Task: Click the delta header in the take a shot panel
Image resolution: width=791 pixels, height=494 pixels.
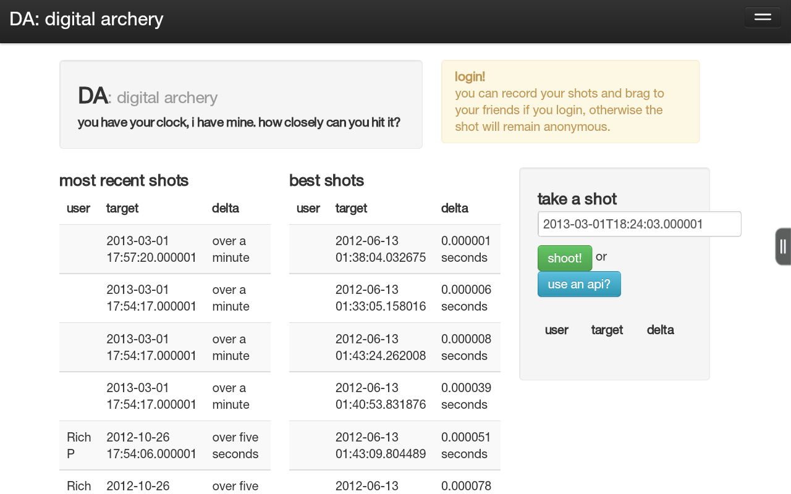Action: click(x=660, y=330)
